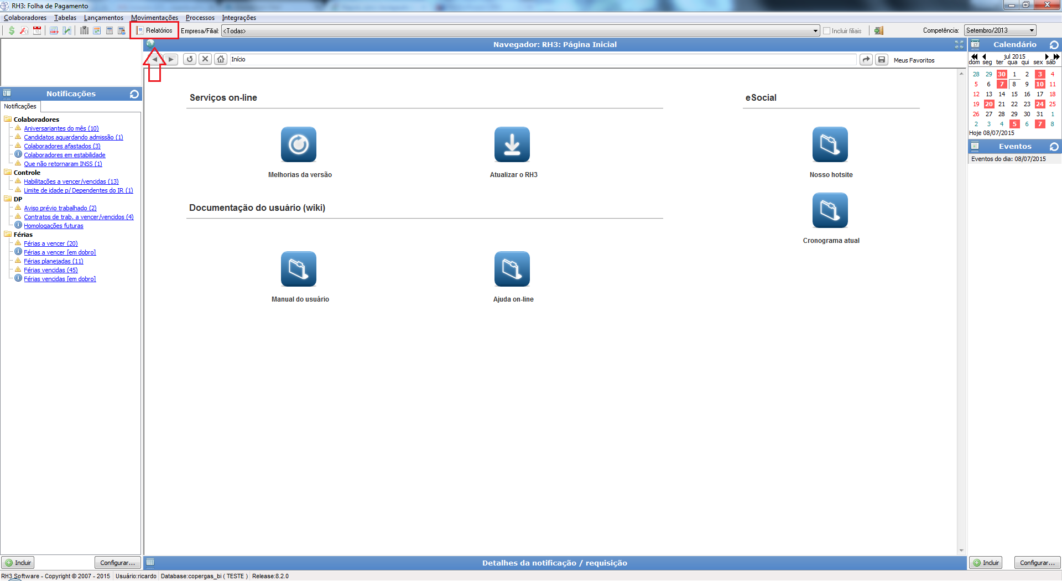Collapse the Colaboradores notification folder
Viewport: 1062px width, 581px height.
pos(8,120)
